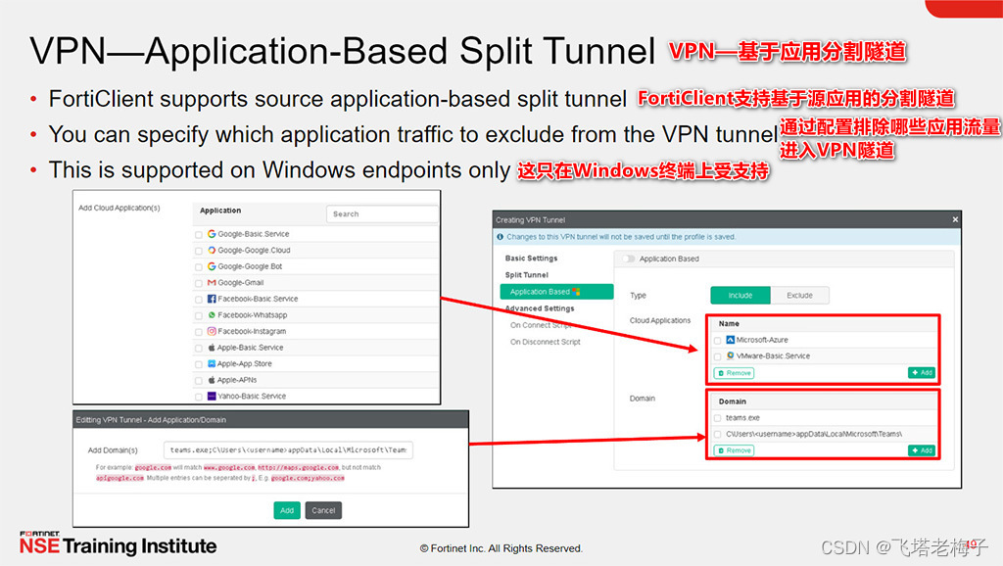
Task: Tick the Google-Google.Bot checkbox
Action: [199, 266]
